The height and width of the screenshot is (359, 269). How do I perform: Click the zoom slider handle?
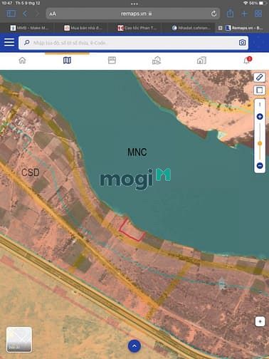coord(260,143)
